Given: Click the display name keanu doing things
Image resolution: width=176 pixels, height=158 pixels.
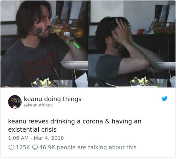Looking at the screenshot, I should (x=53, y=99).
